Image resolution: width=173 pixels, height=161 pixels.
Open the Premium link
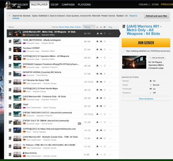point(167,4)
